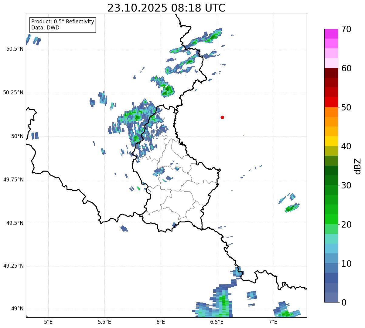Click the red station marker dot
This screenshot has width=365, height=328.
pos(222,117)
